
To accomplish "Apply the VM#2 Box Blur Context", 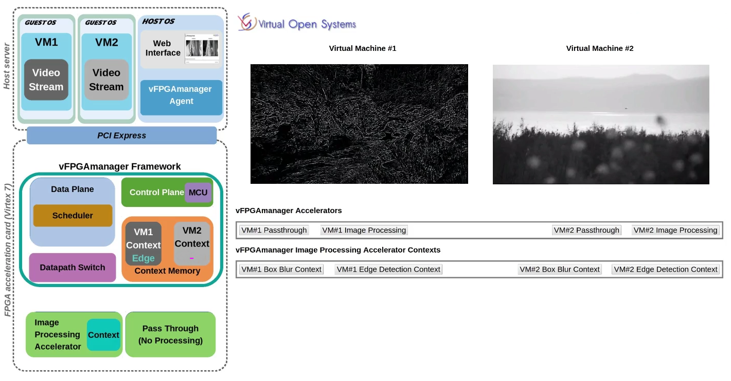I will tap(559, 269).
